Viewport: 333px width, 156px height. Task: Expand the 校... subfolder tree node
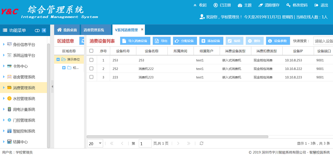pos(64,68)
